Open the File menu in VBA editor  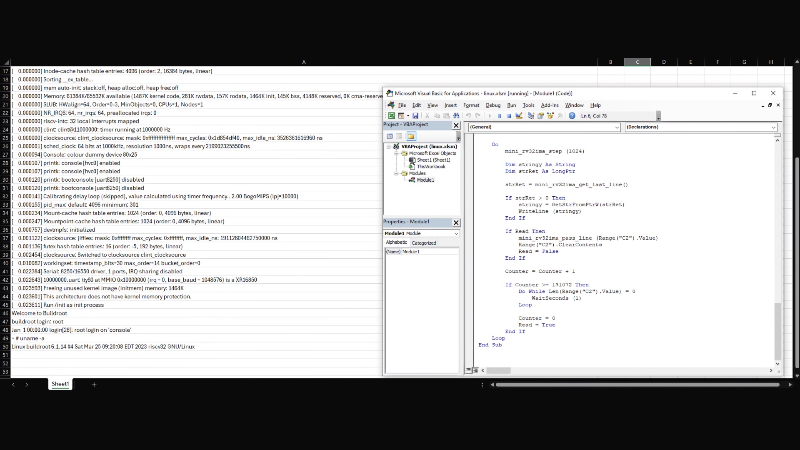402,105
